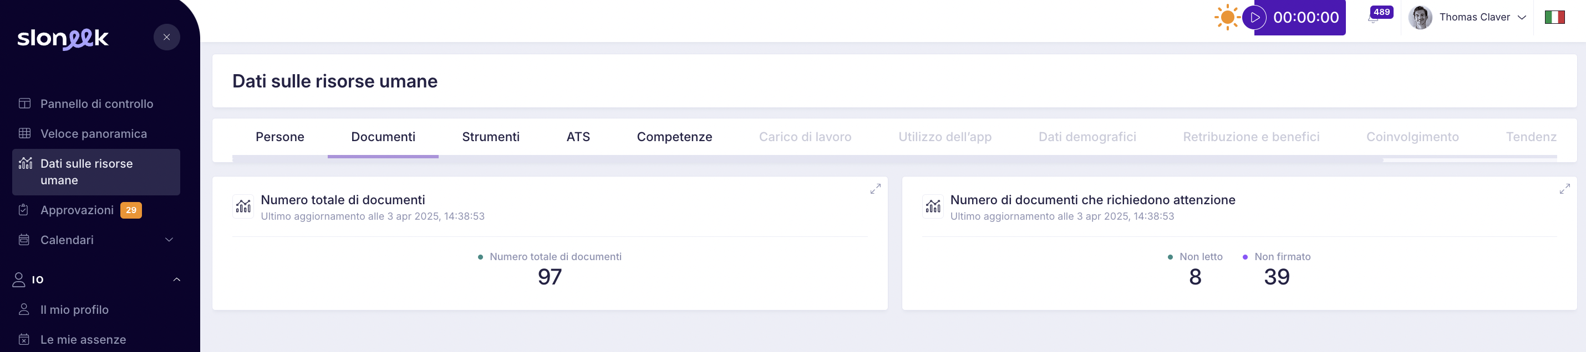This screenshot has width=1586, height=352.
Task: Select the Competenze tab
Action: [x=674, y=137]
